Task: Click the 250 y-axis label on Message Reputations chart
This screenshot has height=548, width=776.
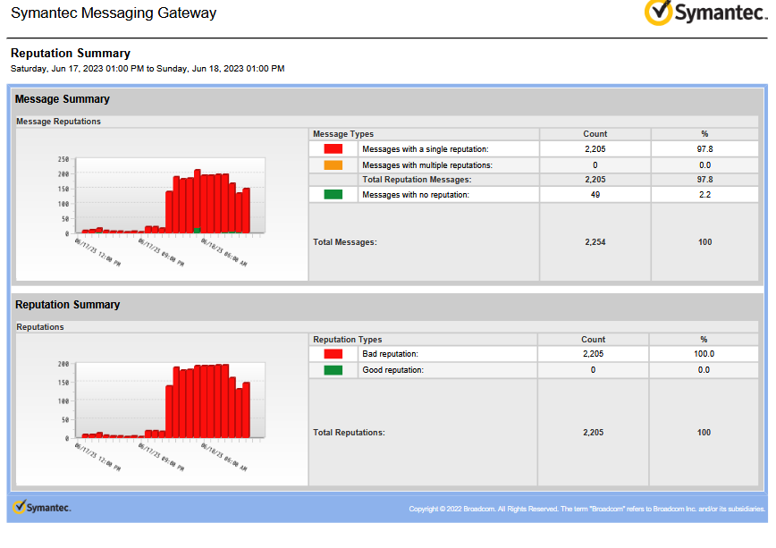Action: coord(63,159)
